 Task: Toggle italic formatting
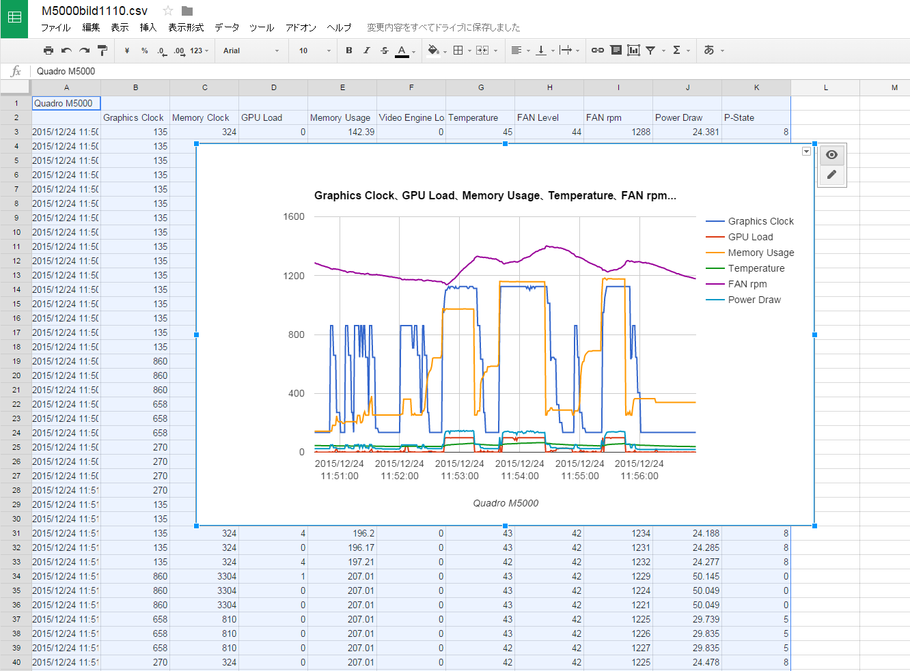click(367, 51)
